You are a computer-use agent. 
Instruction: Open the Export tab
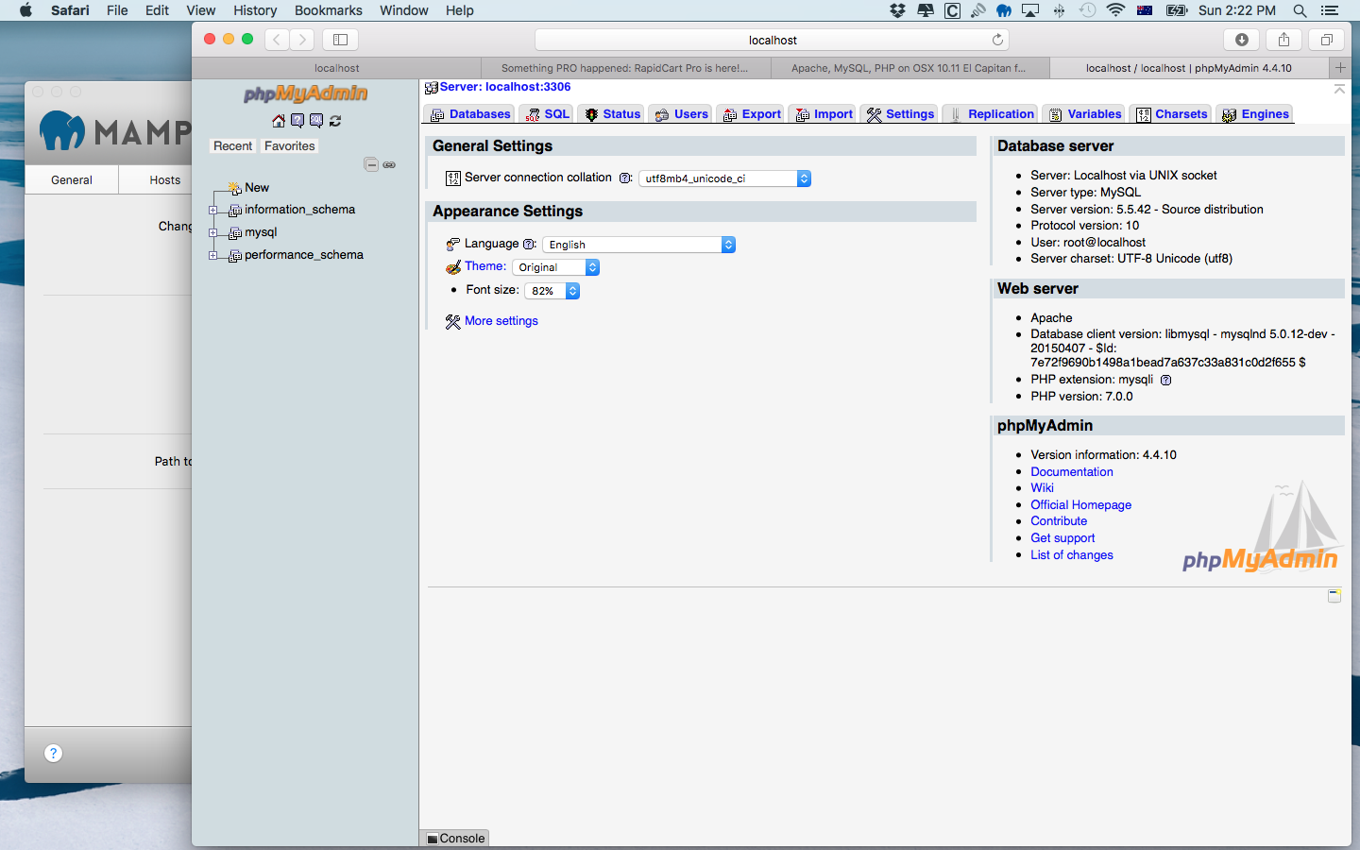click(x=752, y=114)
